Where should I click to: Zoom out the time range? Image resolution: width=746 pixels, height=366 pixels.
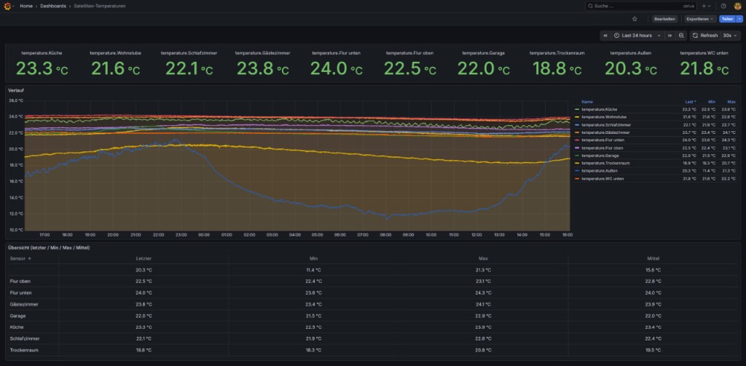pos(681,36)
